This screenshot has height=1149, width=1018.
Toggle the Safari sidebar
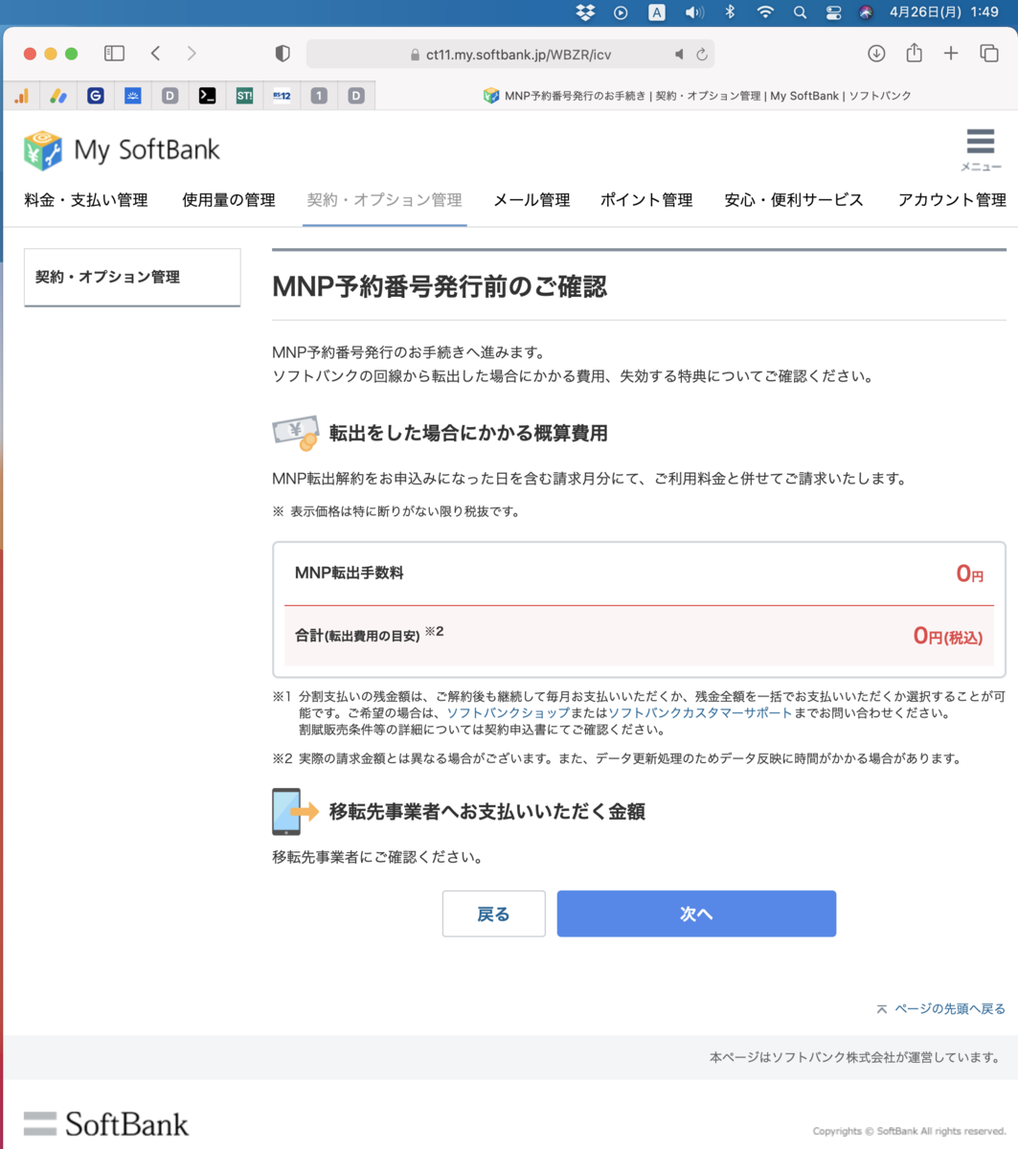click(114, 54)
